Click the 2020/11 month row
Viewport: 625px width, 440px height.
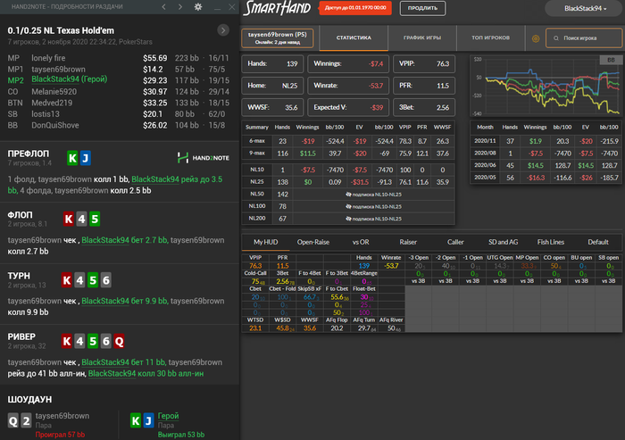(x=546, y=141)
